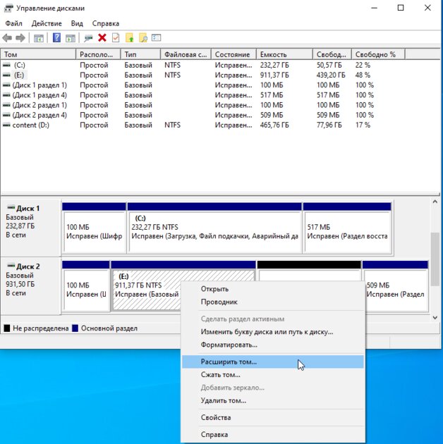Click the properties checkmark page icon
The width and height of the screenshot is (443, 444).
coord(116,37)
